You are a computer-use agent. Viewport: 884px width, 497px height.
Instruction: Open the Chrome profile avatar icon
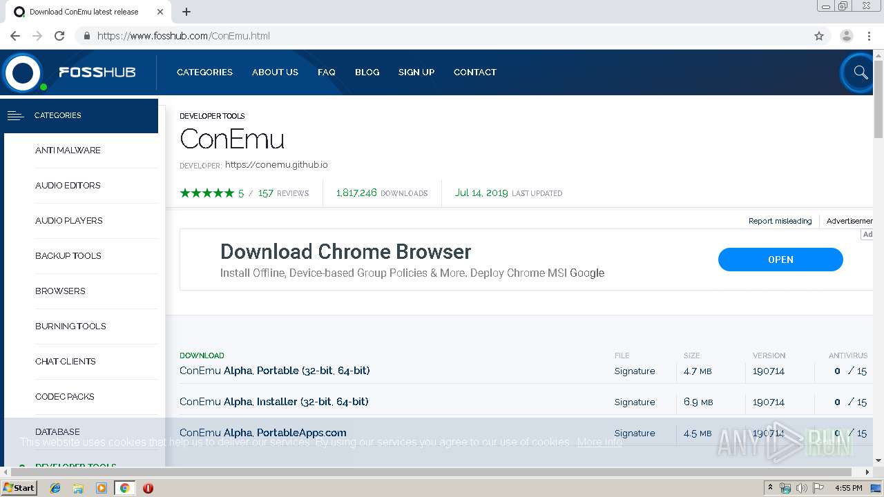pyautogui.click(x=847, y=36)
